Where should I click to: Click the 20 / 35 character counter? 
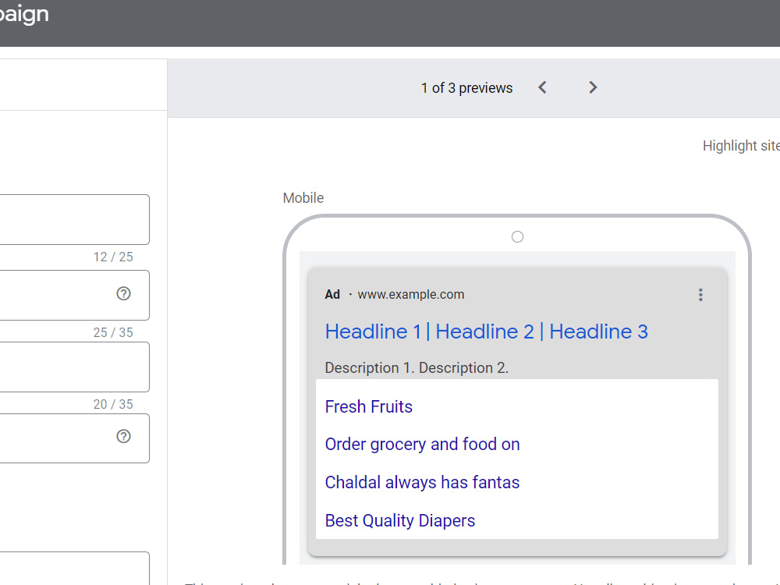tap(113, 404)
